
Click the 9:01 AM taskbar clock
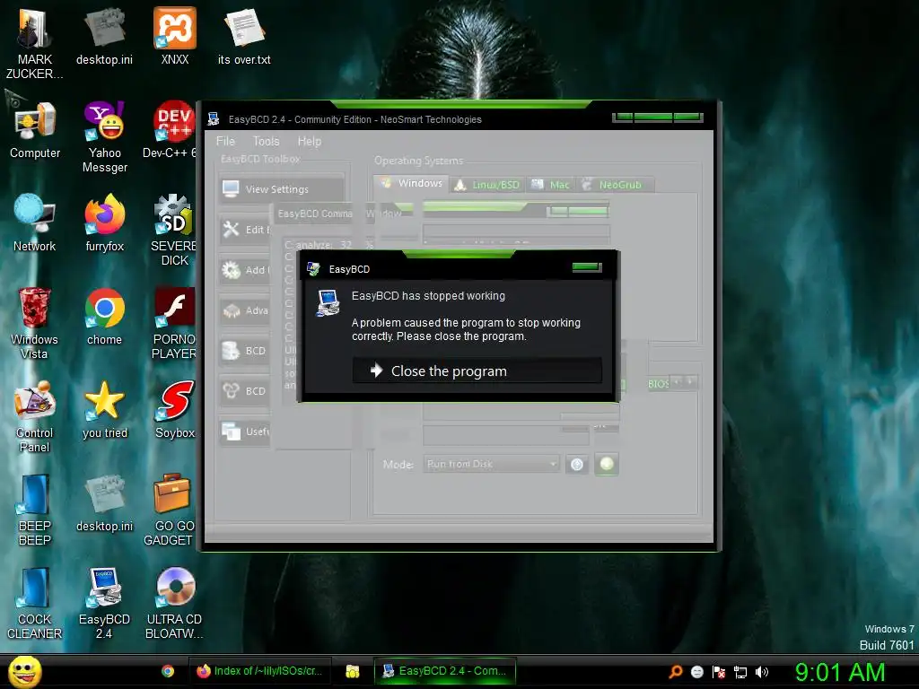839,672
